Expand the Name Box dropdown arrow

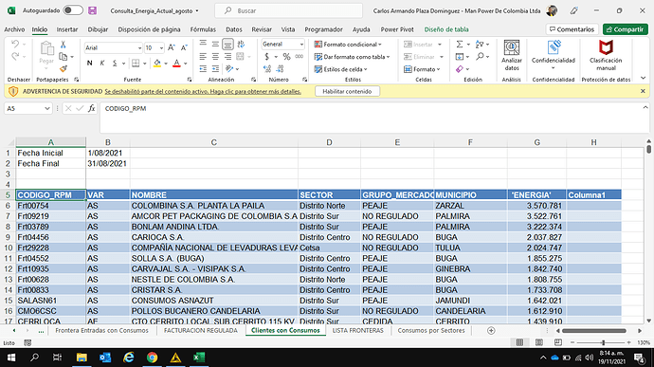[47, 108]
